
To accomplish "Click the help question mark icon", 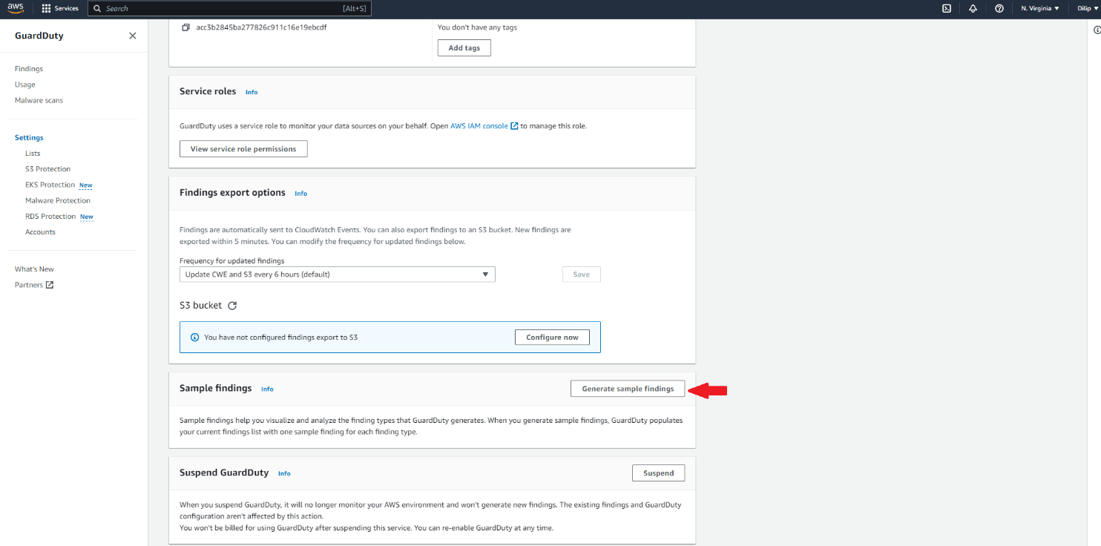I will 999,9.
